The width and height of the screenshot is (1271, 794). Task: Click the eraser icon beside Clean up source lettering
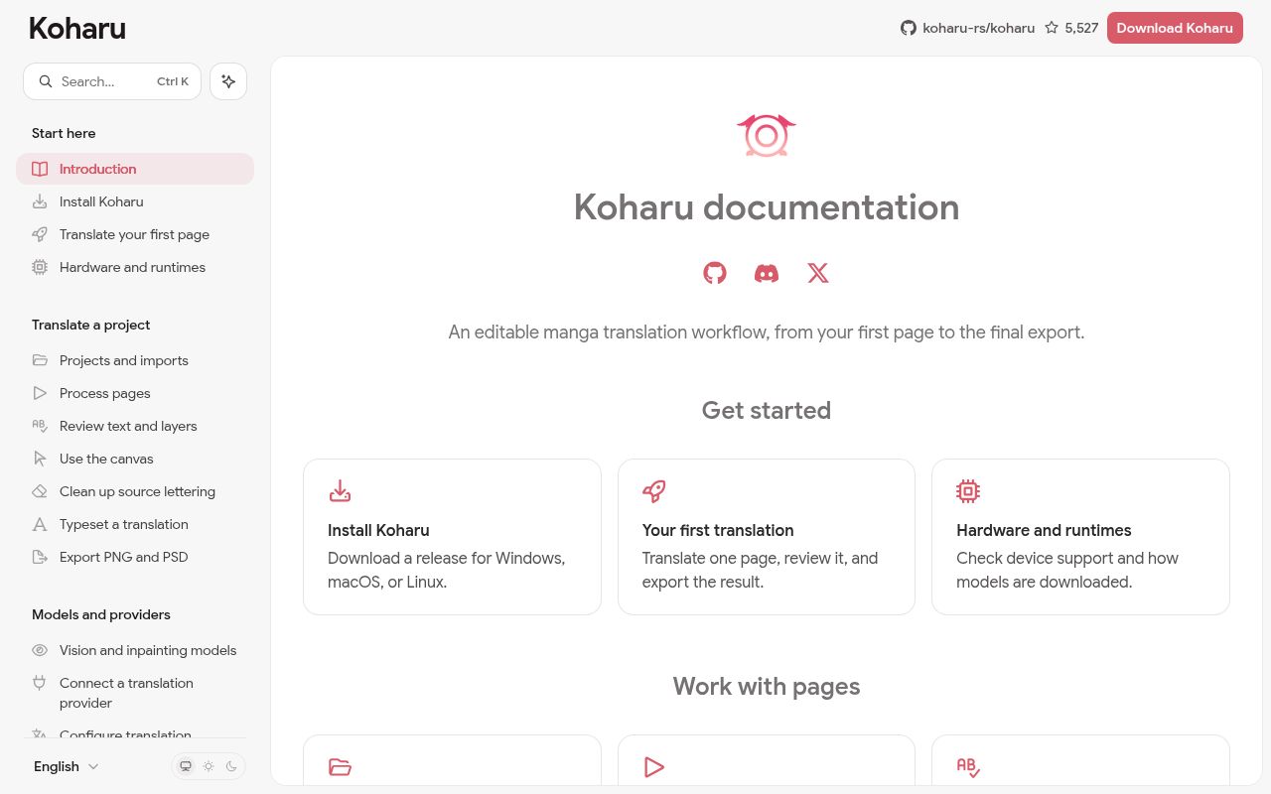[x=40, y=491]
